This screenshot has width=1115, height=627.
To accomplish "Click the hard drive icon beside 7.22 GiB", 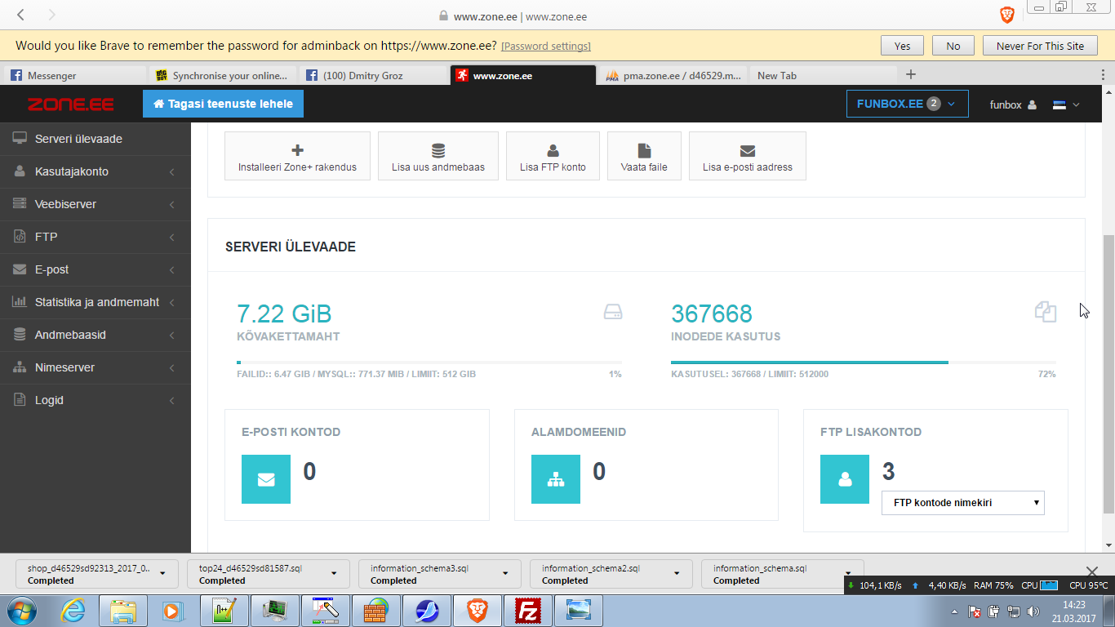I will pyautogui.click(x=613, y=312).
